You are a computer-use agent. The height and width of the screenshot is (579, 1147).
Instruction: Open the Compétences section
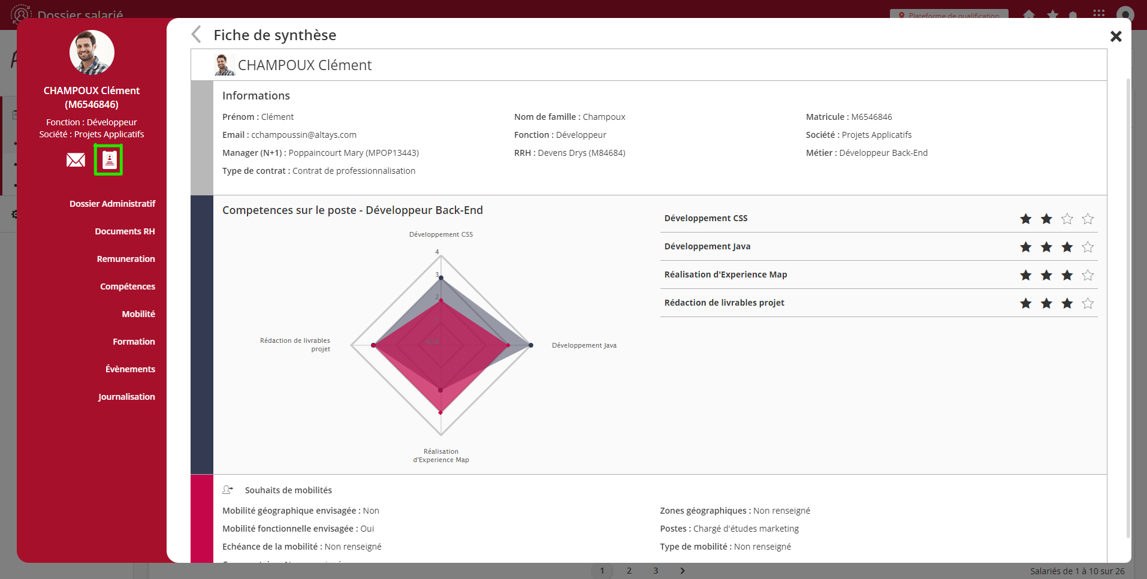click(127, 287)
